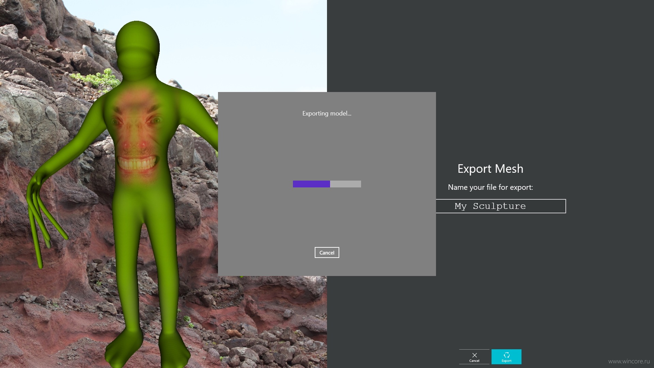The image size is (654, 368).
Task: Click 'Name your file for export:' label
Action: [490, 187]
